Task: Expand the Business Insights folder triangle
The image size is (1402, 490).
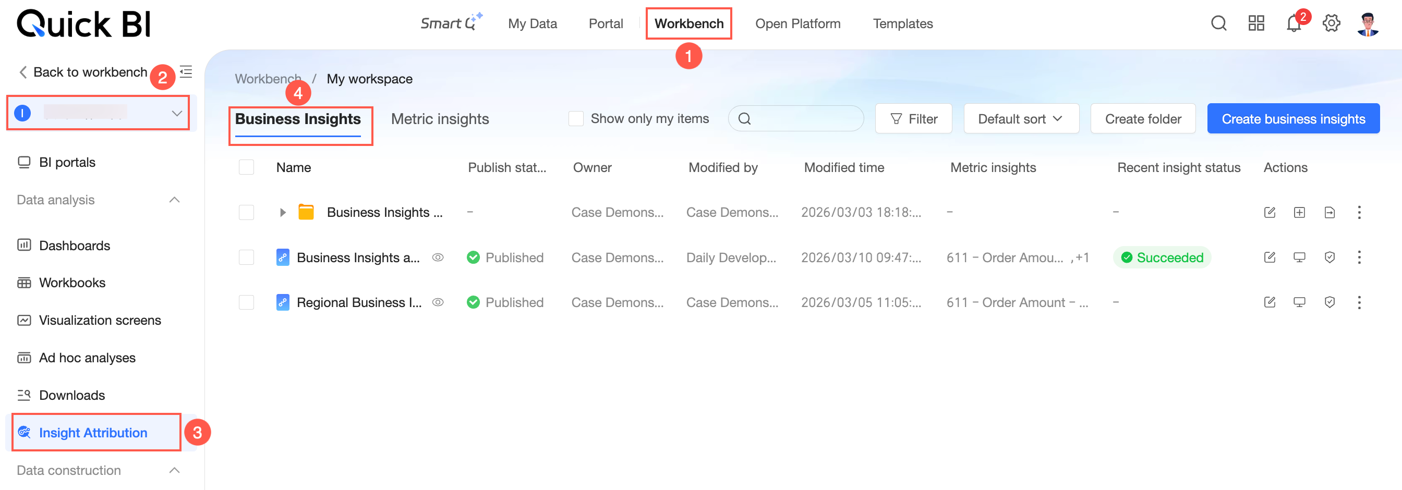Action: [283, 212]
